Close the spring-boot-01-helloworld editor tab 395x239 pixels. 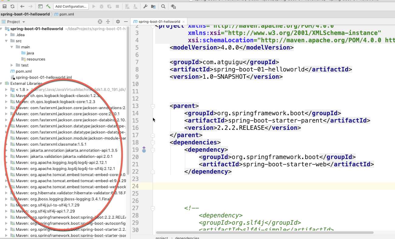click(x=183, y=22)
